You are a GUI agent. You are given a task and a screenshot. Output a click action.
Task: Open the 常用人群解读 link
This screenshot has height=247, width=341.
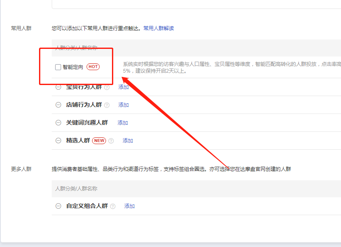tap(159, 28)
